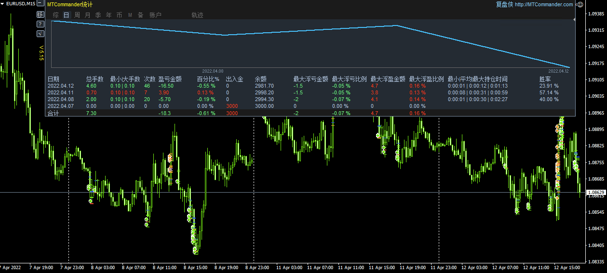Select the 币 currency tab
Viewport: 607px width, 273px height.
(119, 15)
